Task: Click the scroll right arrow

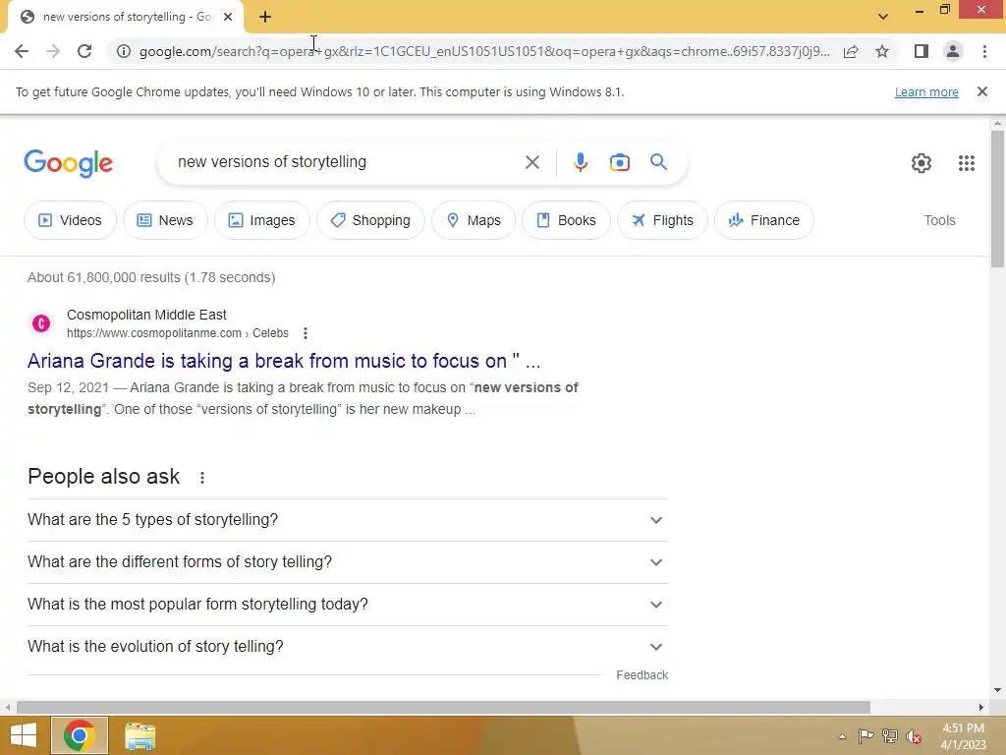Action: click(x=980, y=707)
